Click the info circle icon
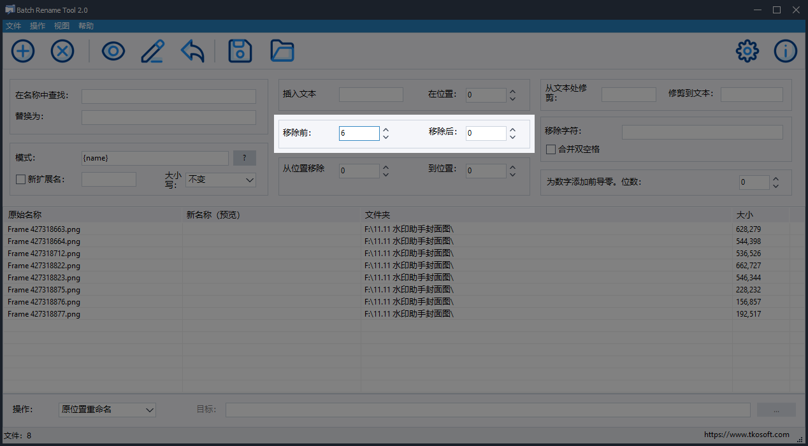Viewport: 808px width, 446px height. point(786,51)
